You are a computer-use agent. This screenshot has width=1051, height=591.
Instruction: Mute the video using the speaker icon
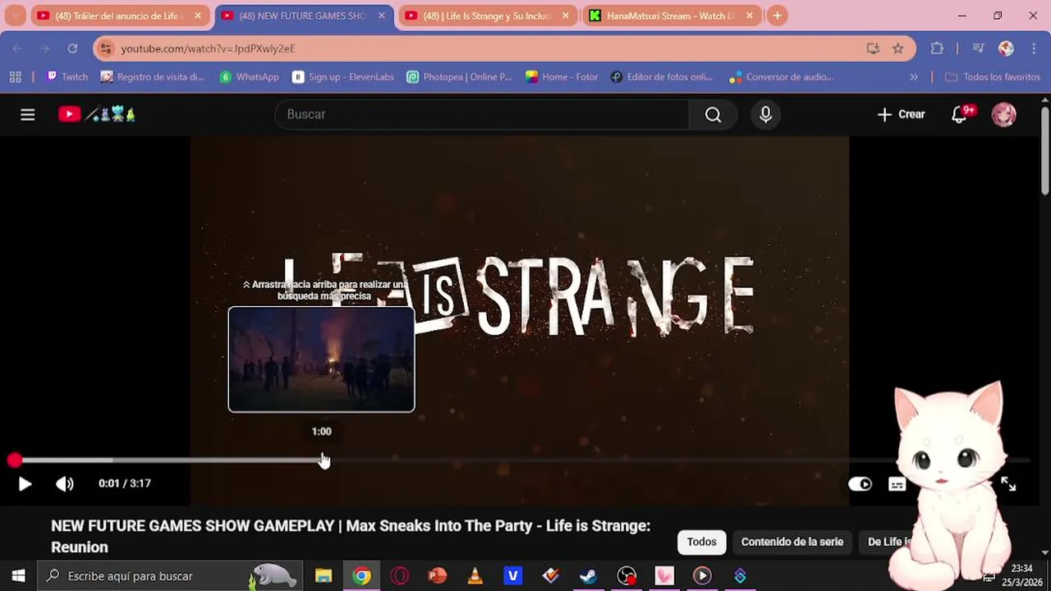(65, 484)
